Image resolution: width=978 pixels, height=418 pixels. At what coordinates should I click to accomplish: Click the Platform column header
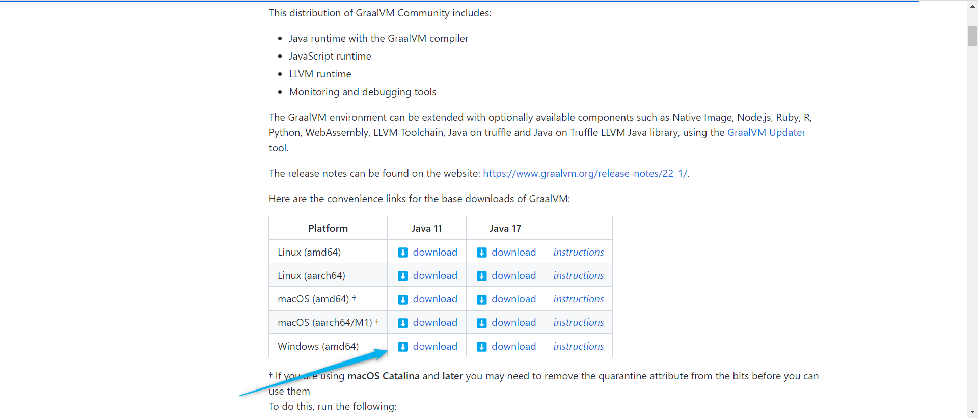328,228
